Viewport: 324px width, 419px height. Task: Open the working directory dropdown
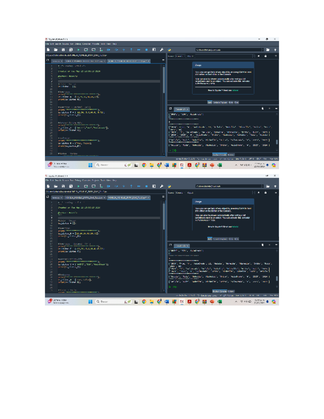[x=262, y=49]
